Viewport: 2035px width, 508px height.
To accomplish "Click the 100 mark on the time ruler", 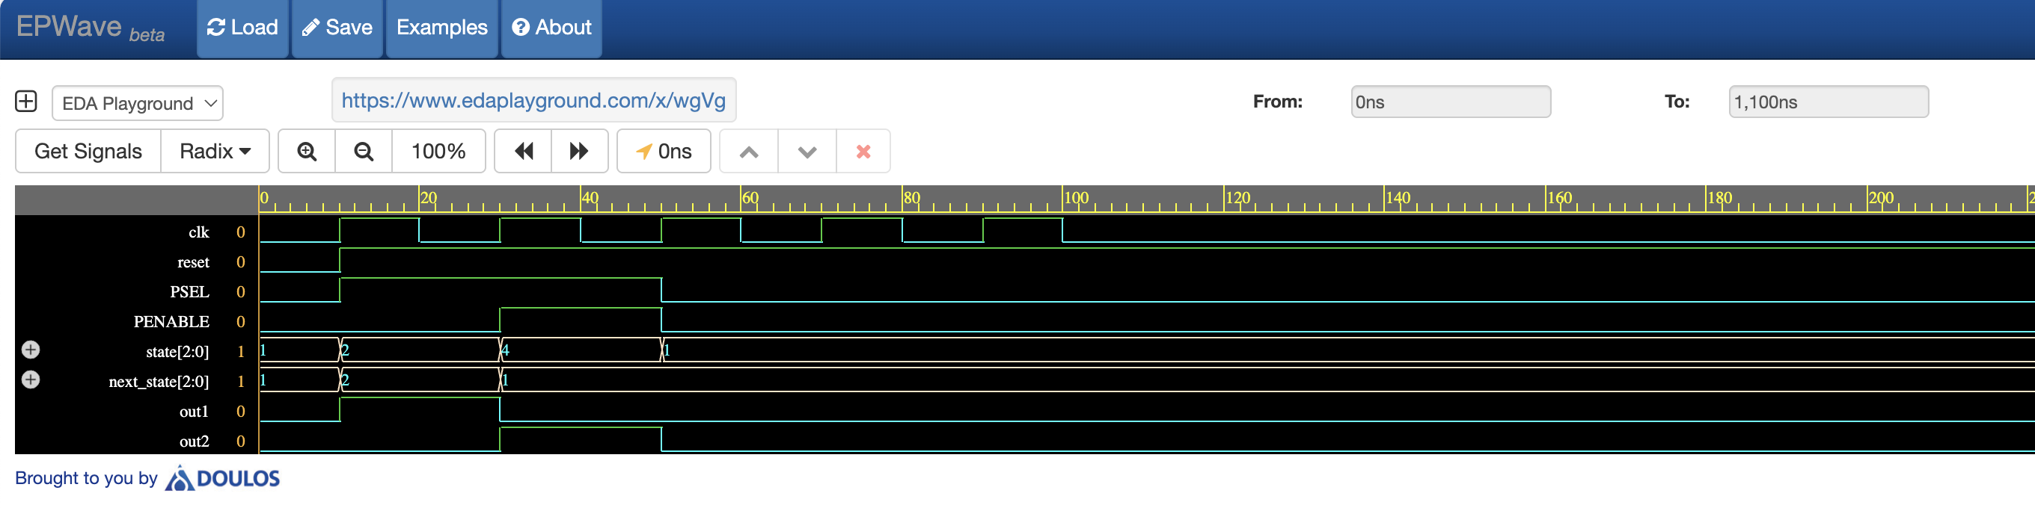I will point(1077,198).
